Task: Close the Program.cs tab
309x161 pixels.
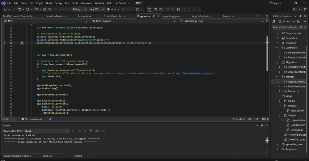Action: pyautogui.click(x=159, y=16)
